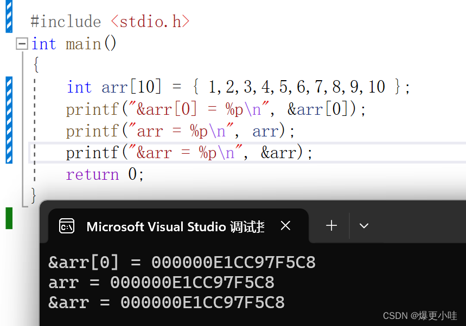Click the int main() declaration

[x=74, y=44]
